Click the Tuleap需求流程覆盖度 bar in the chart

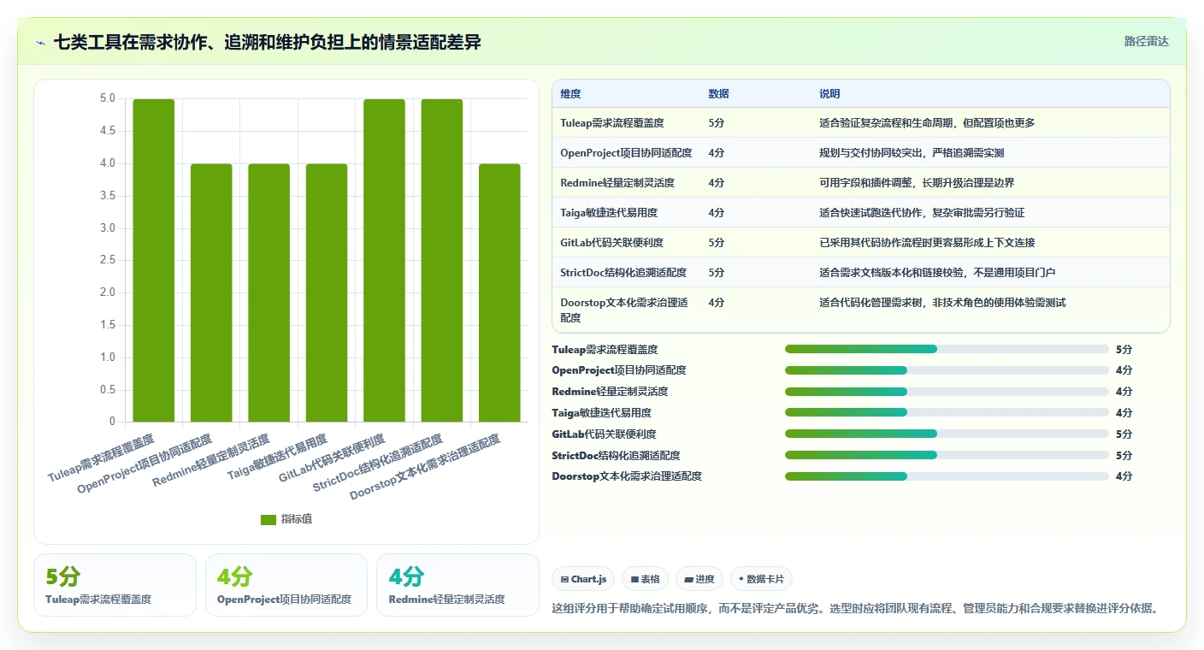[154, 260]
